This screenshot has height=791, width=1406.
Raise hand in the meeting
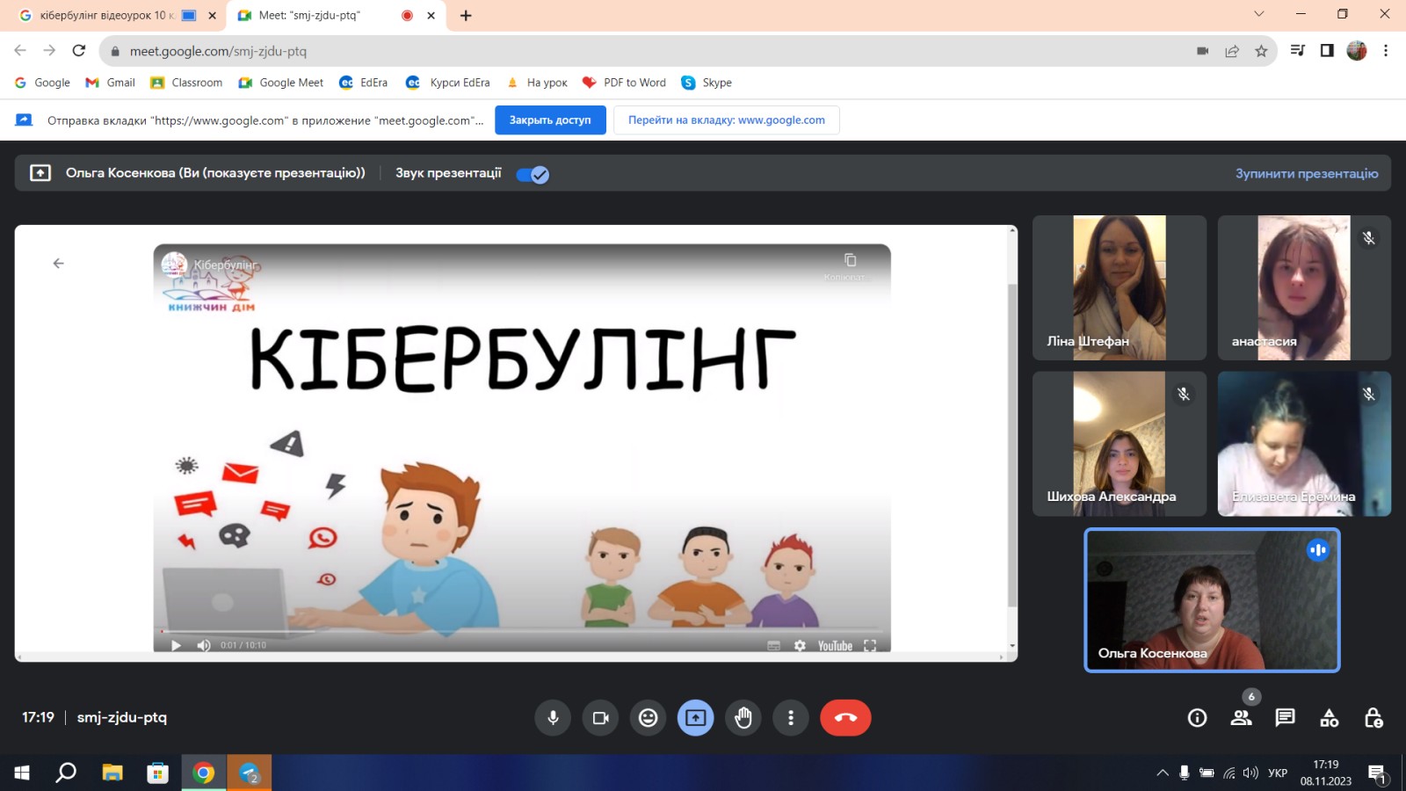coord(743,718)
